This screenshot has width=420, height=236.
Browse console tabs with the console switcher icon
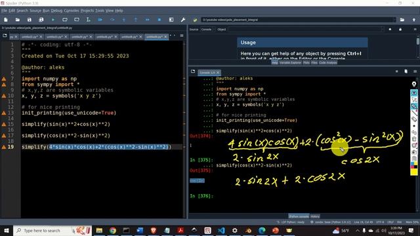pyautogui.click(x=193, y=71)
